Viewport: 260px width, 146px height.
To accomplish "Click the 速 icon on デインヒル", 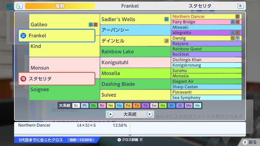I will [166, 41].
